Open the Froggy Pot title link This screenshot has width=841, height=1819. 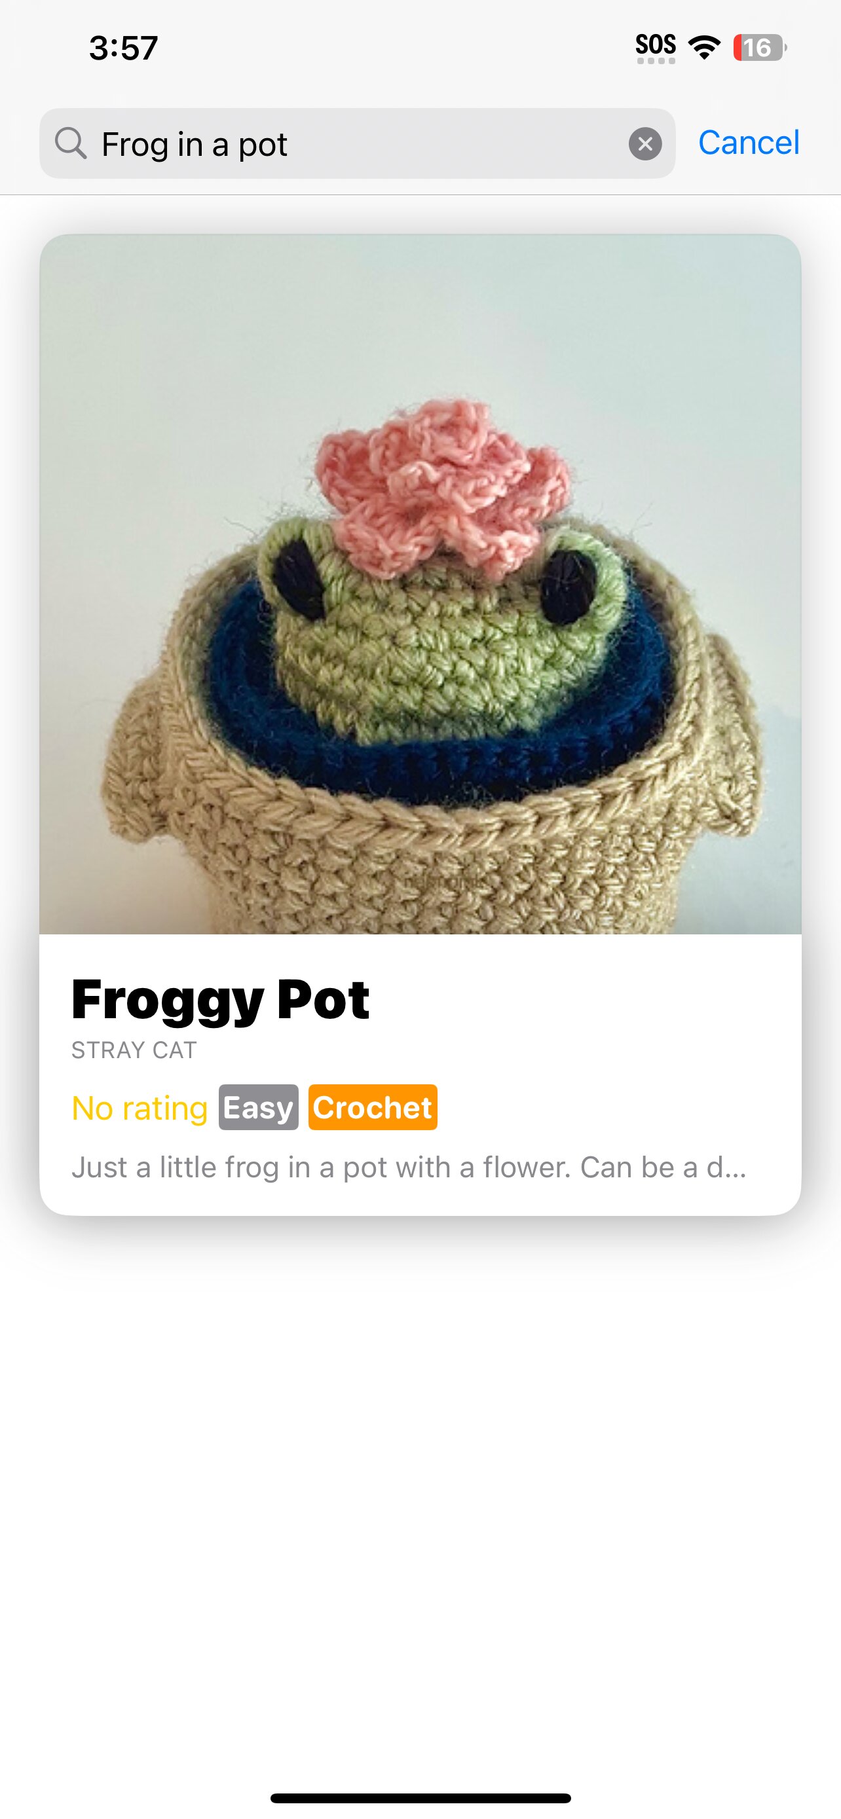point(220,1000)
